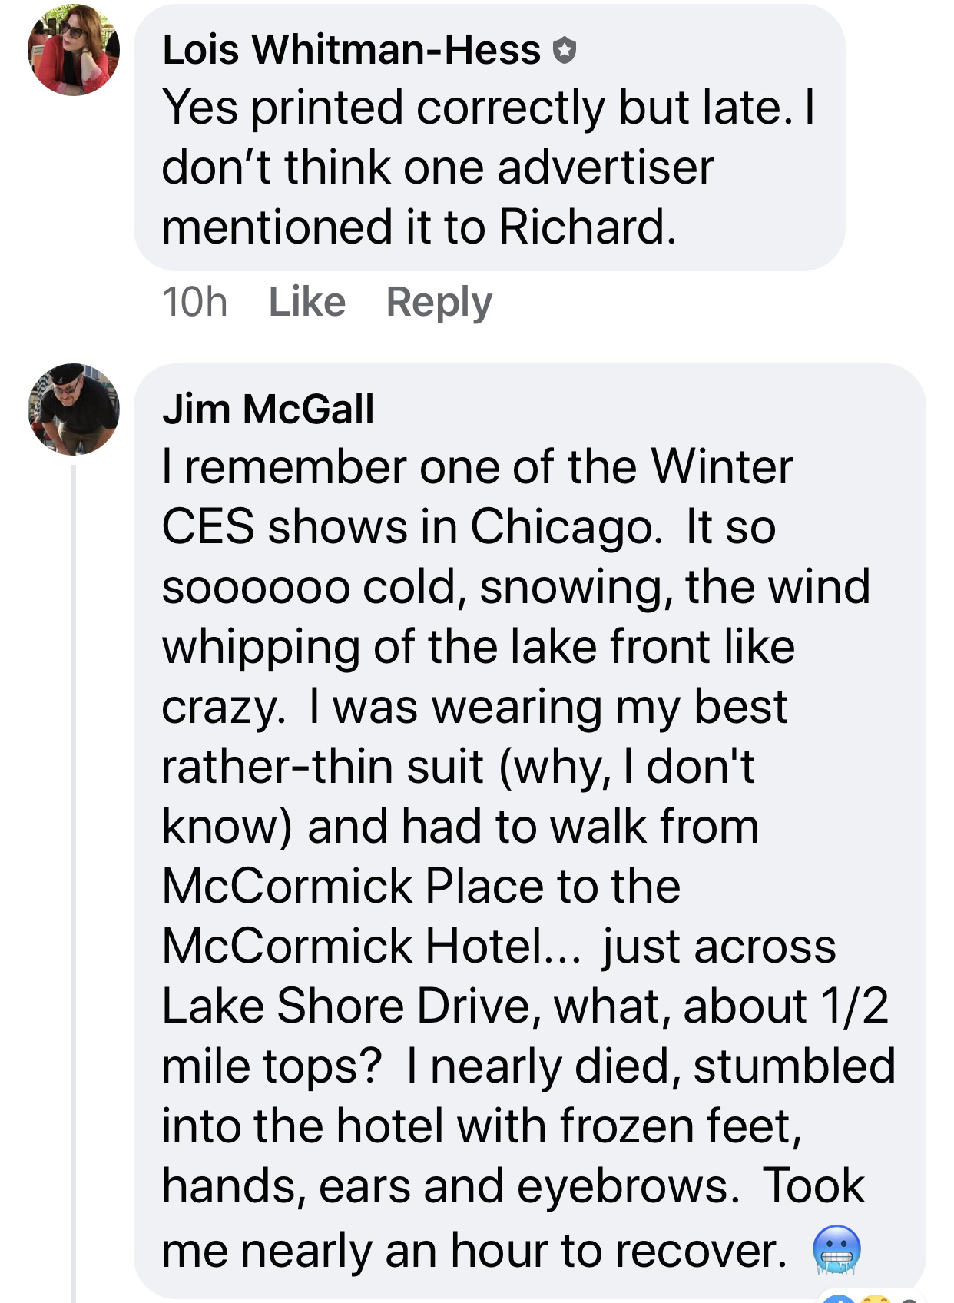The image size is (954, 1303).
Task: Tap the blue Like reaction icon below Jim's comment
Action: tap(839, 1298)
